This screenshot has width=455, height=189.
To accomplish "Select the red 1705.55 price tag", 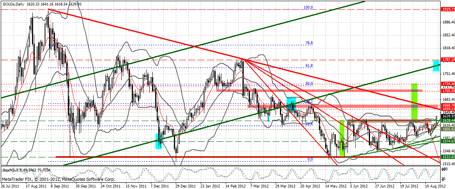I will (448, 91).
